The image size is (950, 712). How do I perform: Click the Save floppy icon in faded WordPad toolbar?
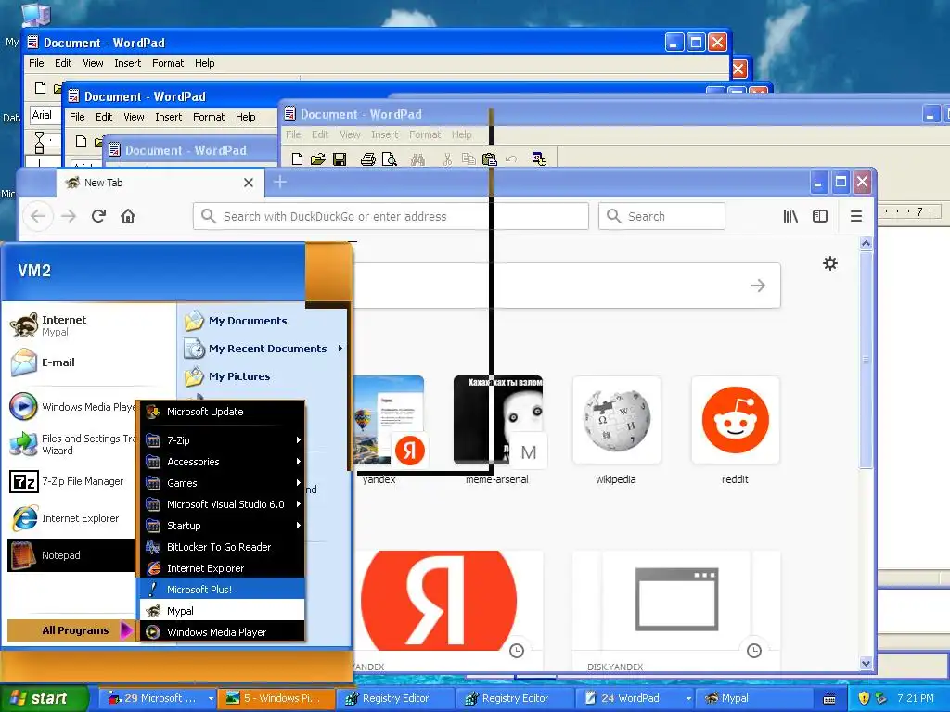tap(340, 159)
